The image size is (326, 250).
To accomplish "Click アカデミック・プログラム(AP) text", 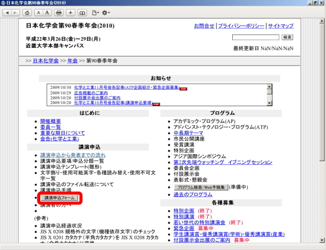I will [204, 121].
